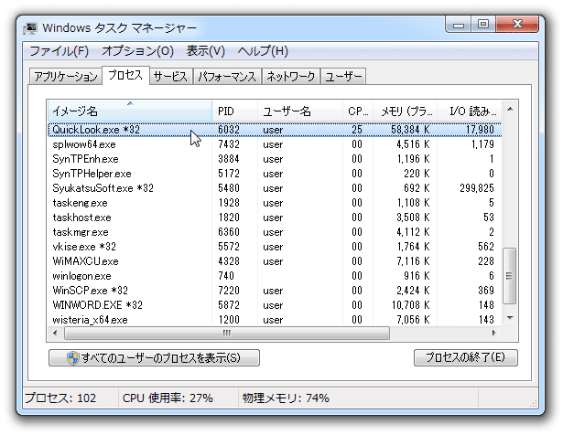Image resolution: width=563 pixels, height=435 pixels.
Task: Click the Task Manager title bar icon
Action: pyautogui.click(x=30, y=28)
